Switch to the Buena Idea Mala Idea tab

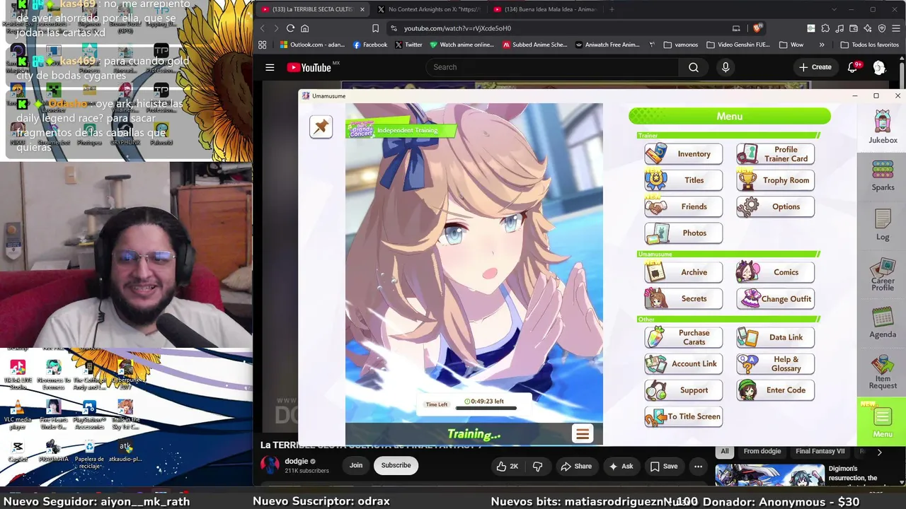click(545, 9)
